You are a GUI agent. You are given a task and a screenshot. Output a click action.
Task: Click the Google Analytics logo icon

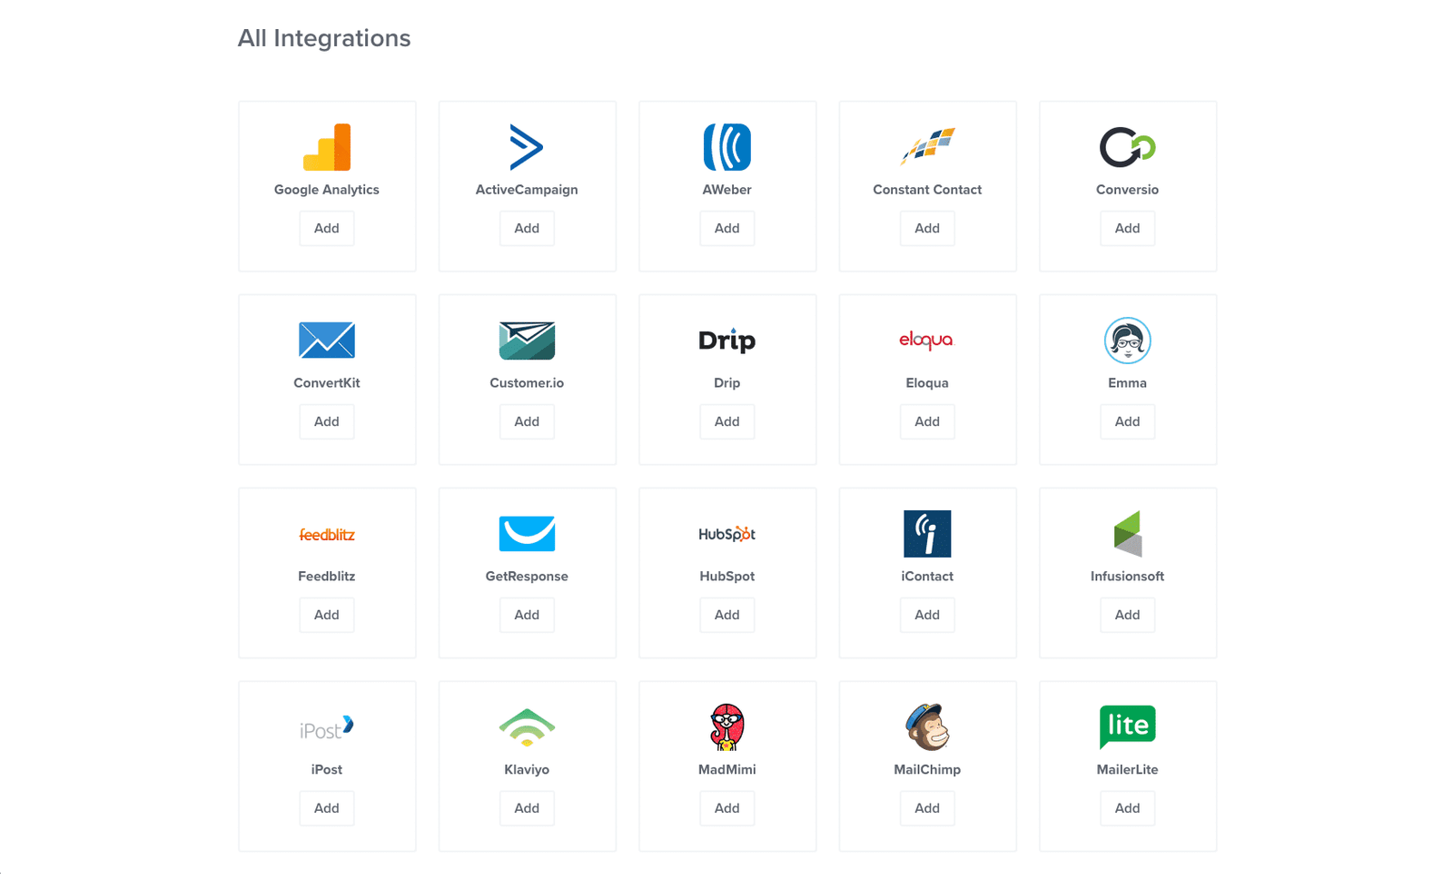(327, 147)
